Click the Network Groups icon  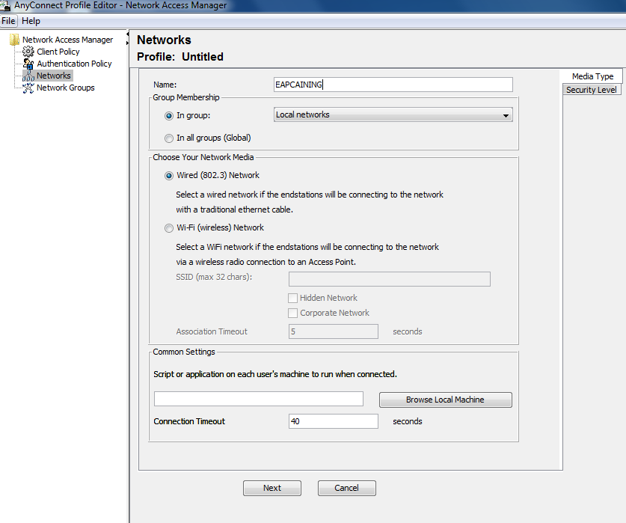pos(28,88)
